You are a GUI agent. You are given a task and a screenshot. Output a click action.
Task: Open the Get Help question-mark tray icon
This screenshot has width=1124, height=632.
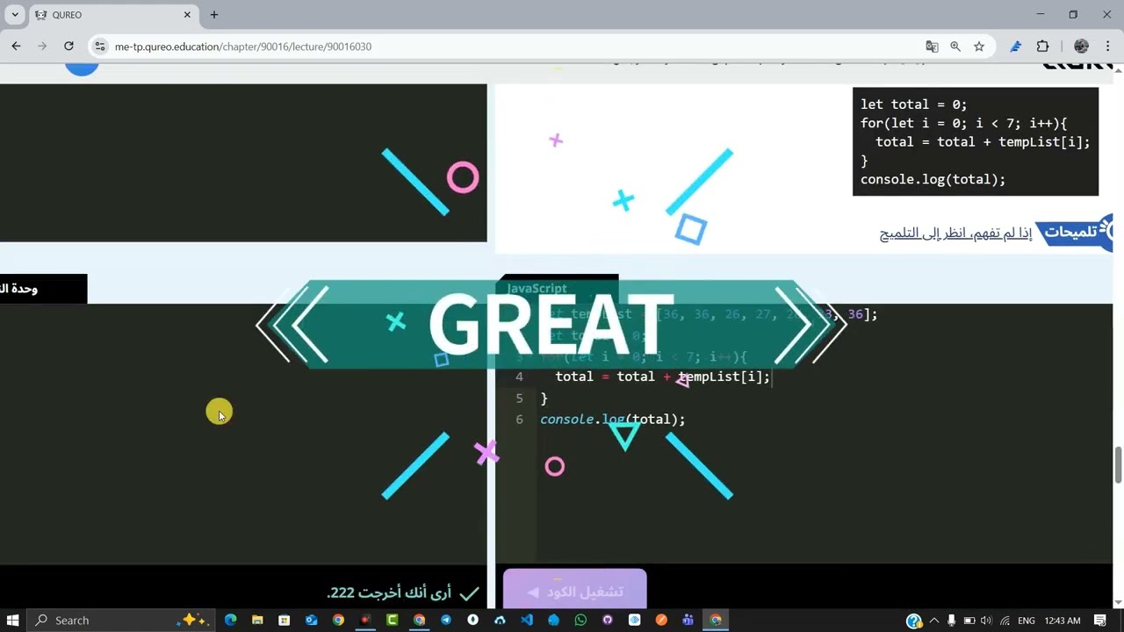coord(914,621)
